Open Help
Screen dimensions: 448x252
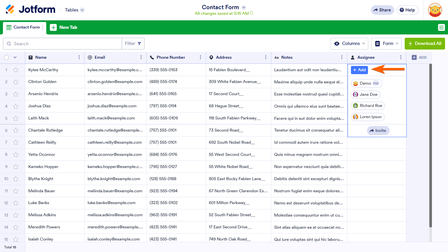coord(408,10)
